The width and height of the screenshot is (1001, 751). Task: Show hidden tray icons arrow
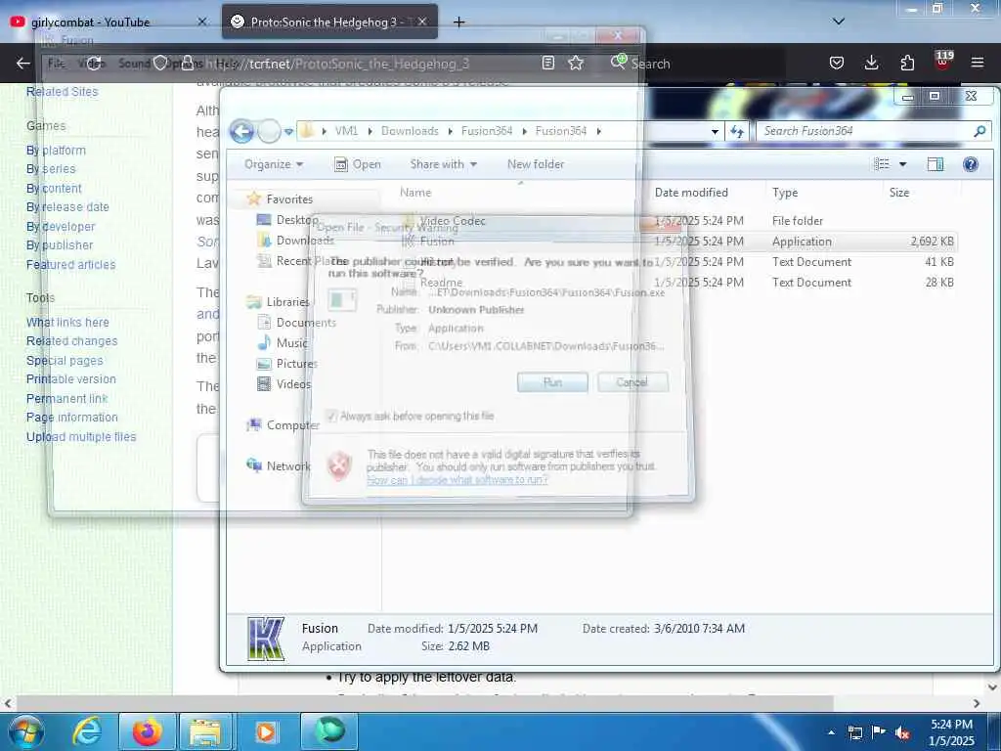pyautogui.click(x=831, y=732)
